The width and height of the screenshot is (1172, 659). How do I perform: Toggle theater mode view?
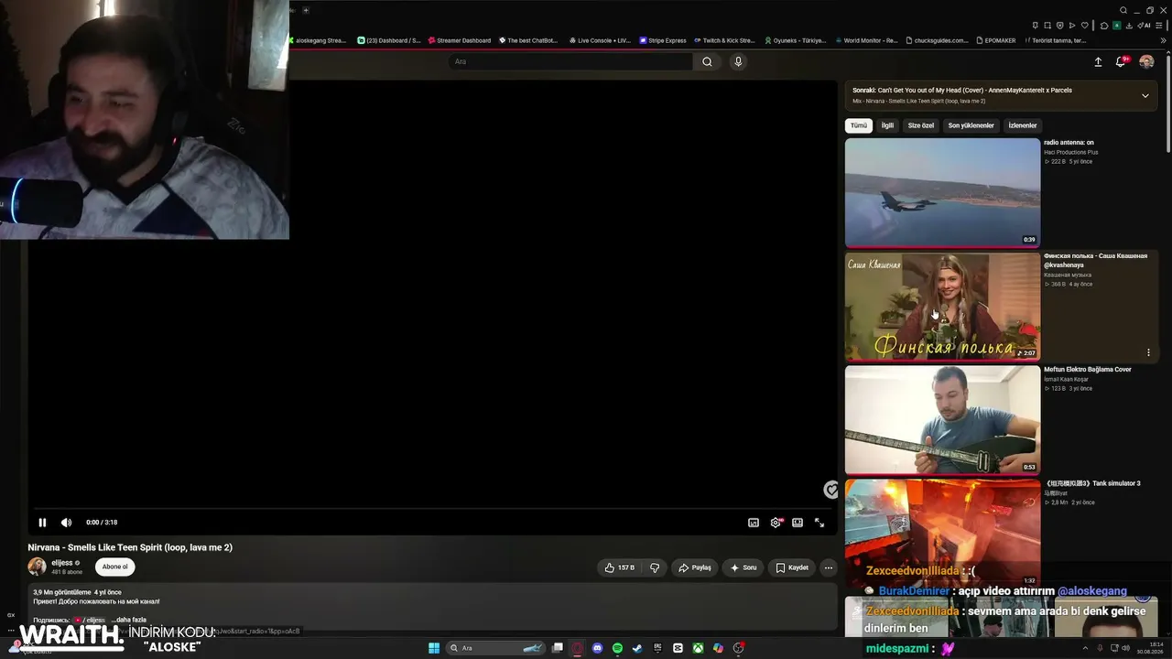[798, 523]
